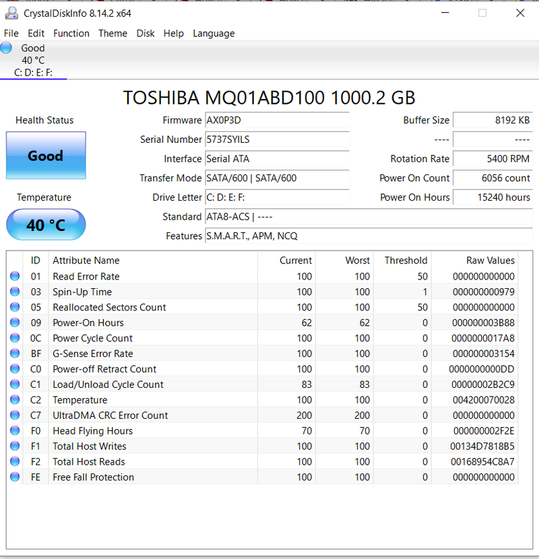Image resolution: width=539 pixels, height=559 pixels.
Task: Close the CrystalDiskInfo window
Action: [520, 13]
